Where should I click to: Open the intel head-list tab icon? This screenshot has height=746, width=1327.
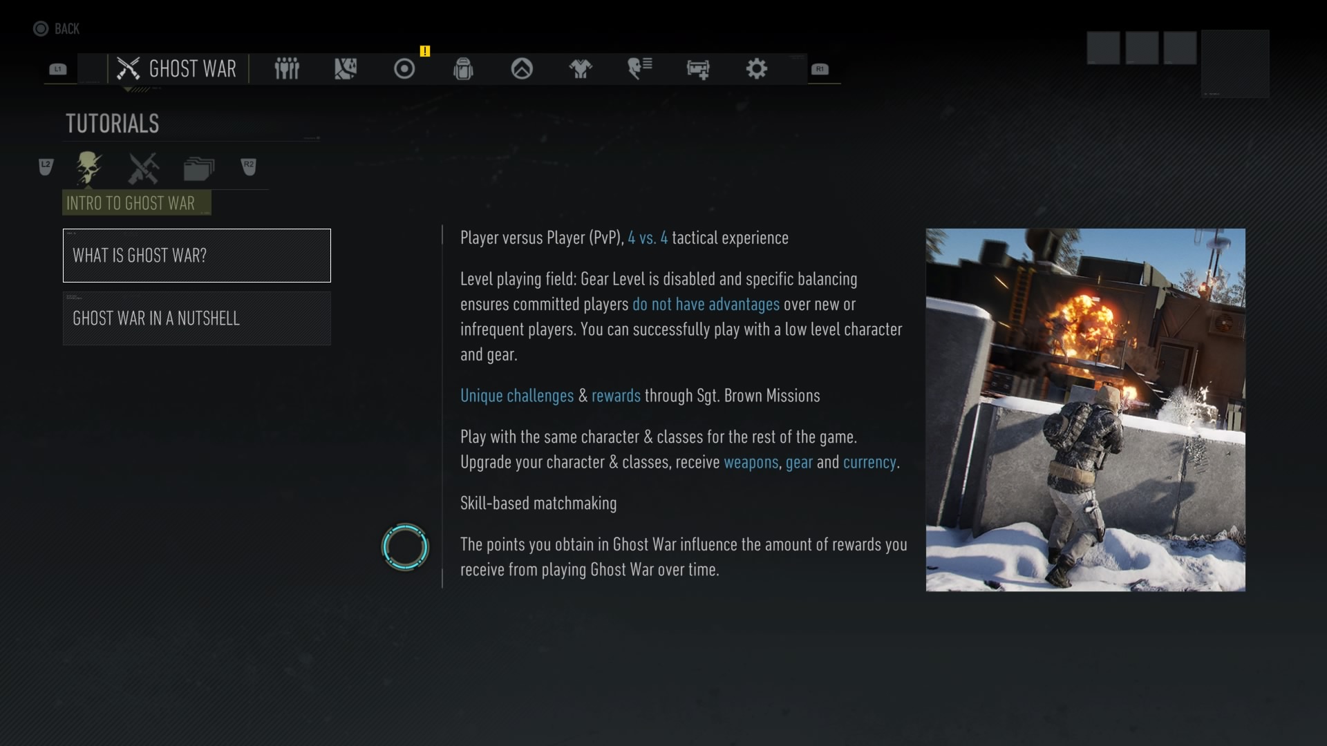[639, 68]
